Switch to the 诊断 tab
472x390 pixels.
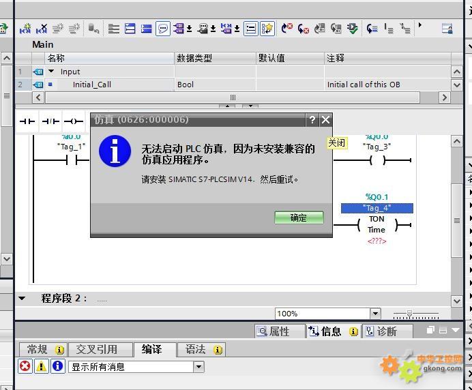click(x=387, y=331)
